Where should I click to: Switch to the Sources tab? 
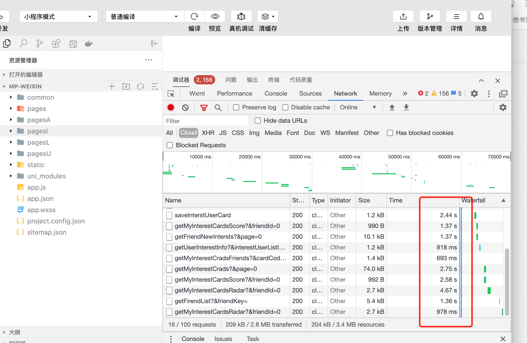310,94
